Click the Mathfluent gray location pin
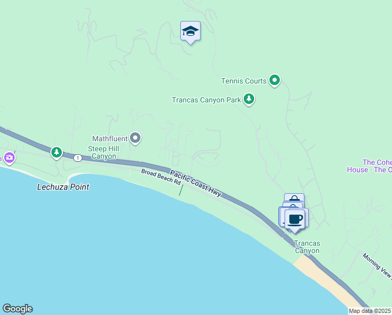 point(136,138)
